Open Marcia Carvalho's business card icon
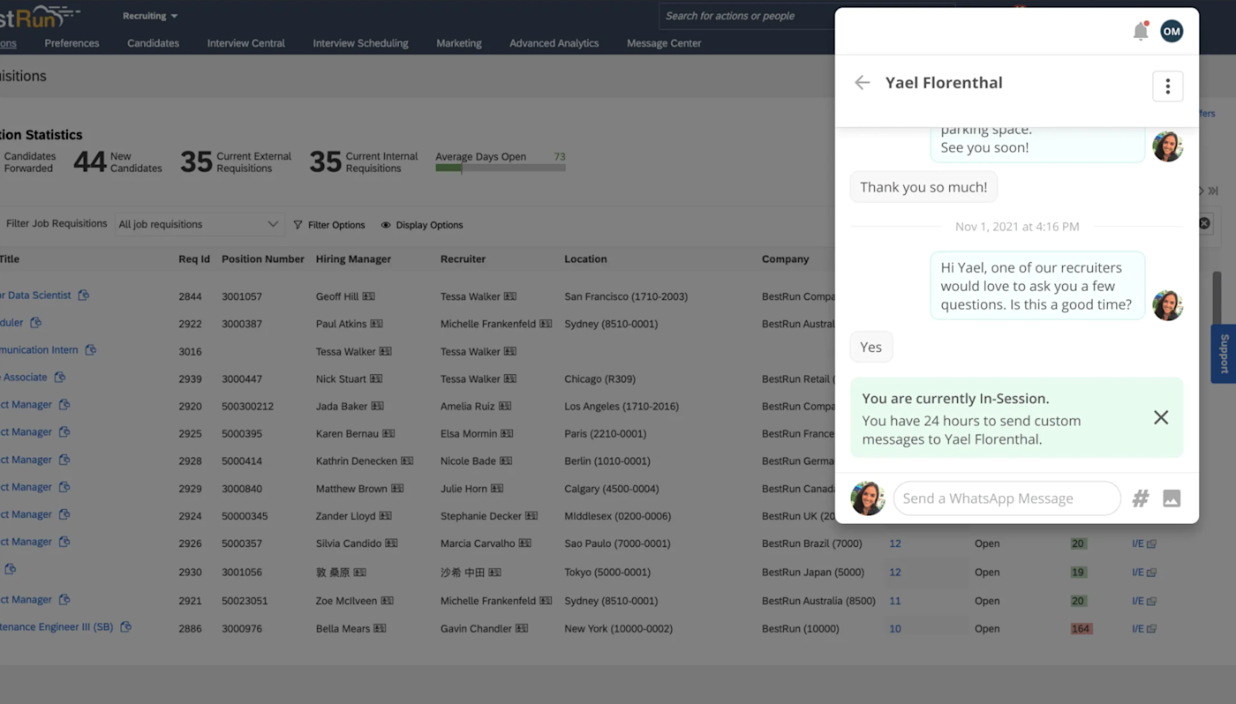This screenshot has height=704, width=1236. pyautogui.click(x=524, y=543)
